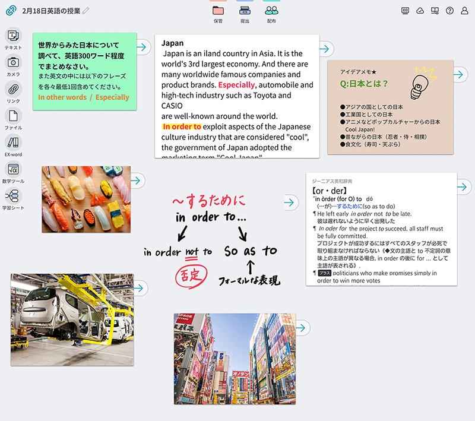Select the car factory photo
Screen dimensions: 475x421
72,320
